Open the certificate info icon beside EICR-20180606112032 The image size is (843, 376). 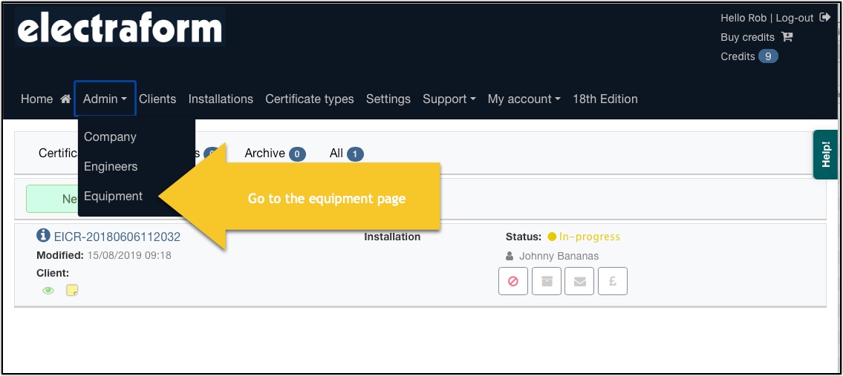[44, 236]
